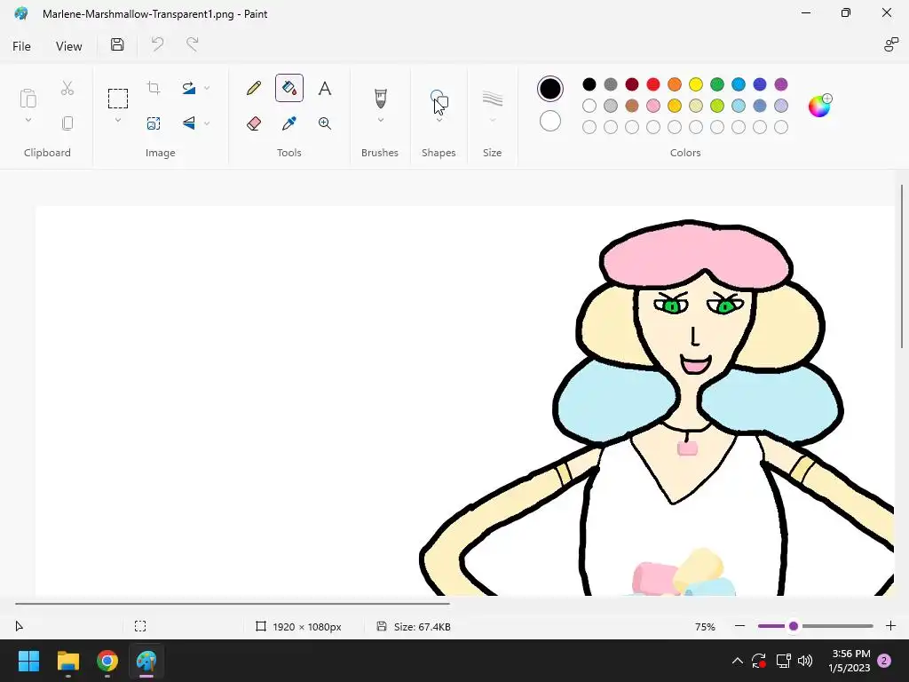This screenshot has width=909, height=682.
Task: Open the File menu
Action: (x=21, y=46)
